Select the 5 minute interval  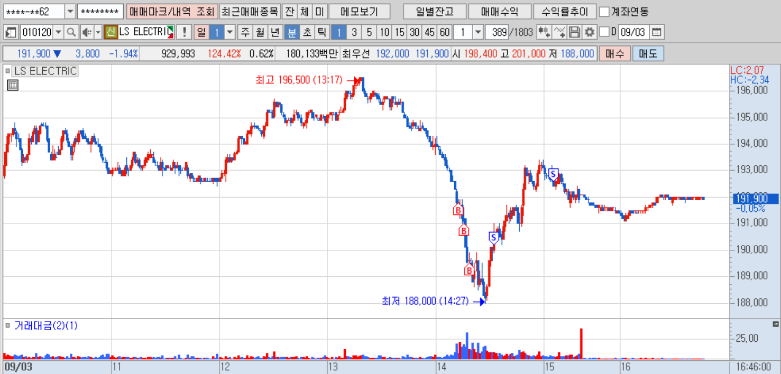pyautogui.click(x=369, y=32)
